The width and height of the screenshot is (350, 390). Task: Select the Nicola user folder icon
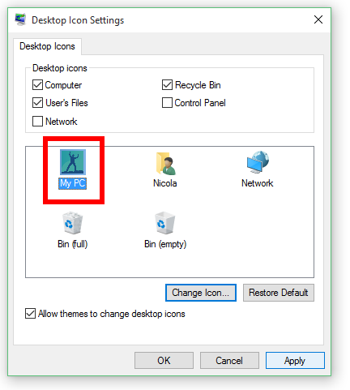coord(165,164)
